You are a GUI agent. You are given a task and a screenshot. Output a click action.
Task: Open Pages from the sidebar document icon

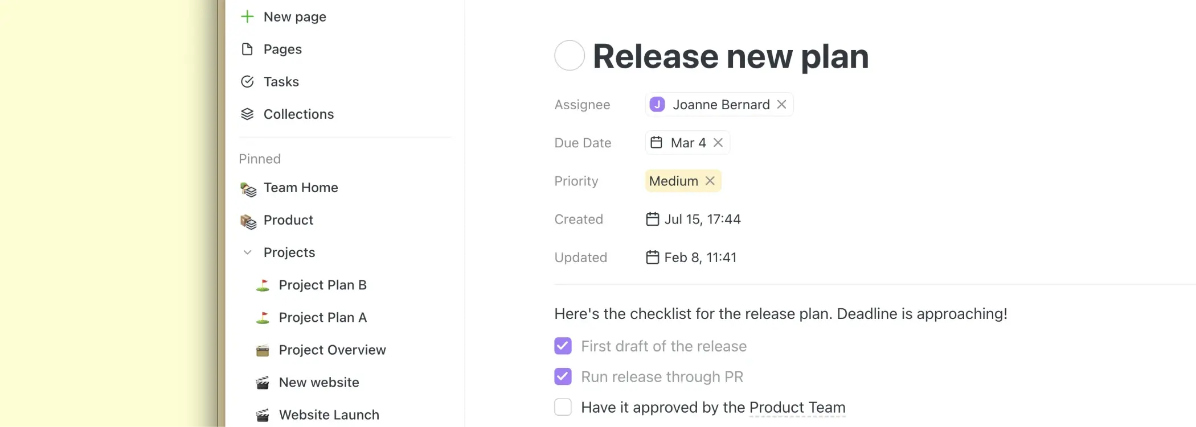(x=247, y=49)
